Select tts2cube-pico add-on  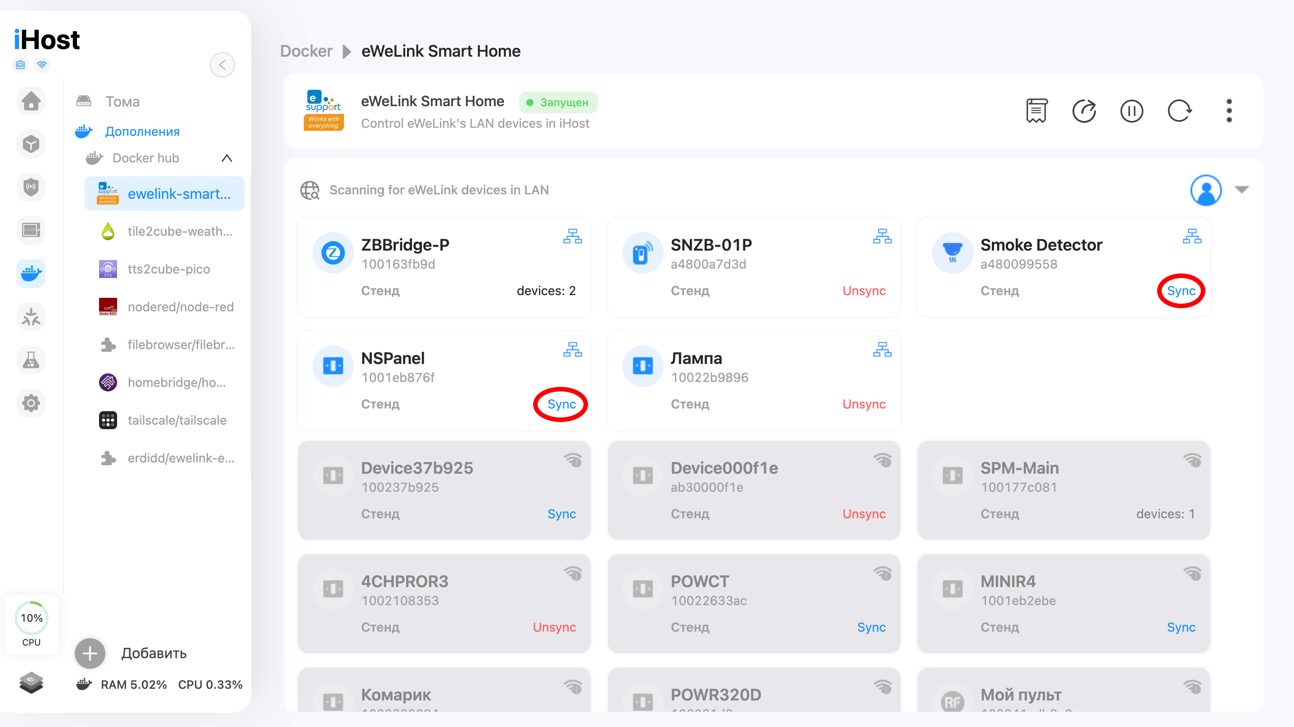165,269
